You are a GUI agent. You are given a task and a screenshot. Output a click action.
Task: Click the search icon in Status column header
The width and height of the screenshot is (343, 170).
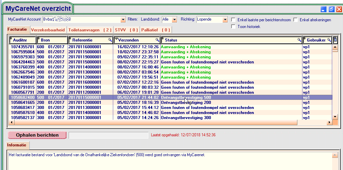pos(299,40)
